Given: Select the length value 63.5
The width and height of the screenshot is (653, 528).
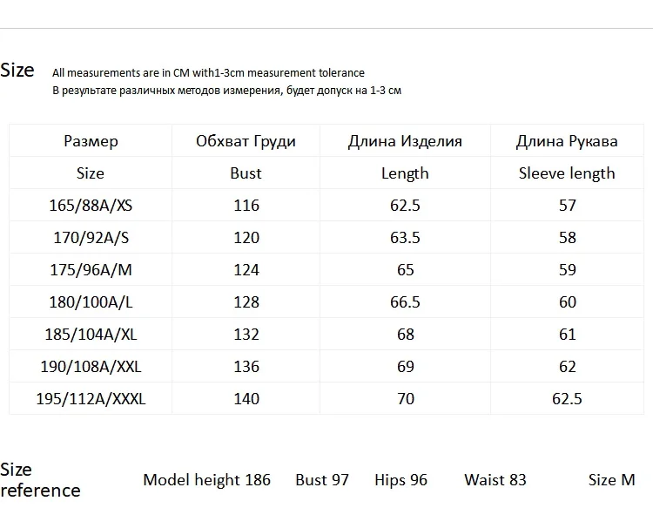Looking at the screenshot, I should point(405,238).
